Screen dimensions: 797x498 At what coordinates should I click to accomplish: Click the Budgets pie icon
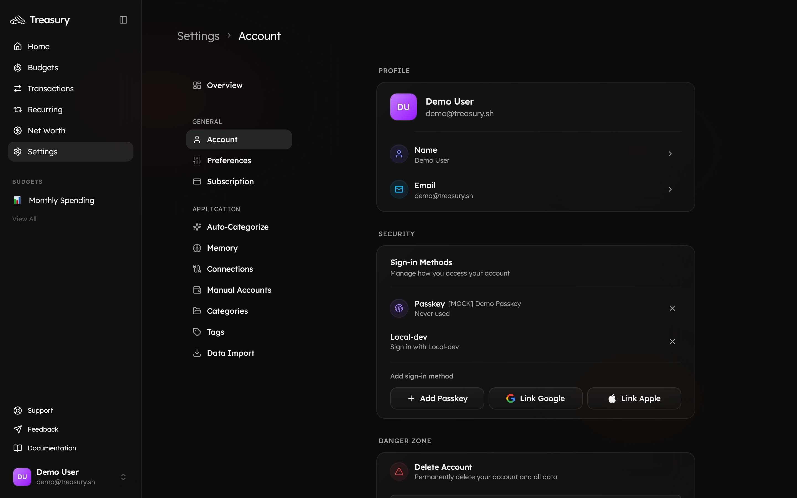[18, 68]
